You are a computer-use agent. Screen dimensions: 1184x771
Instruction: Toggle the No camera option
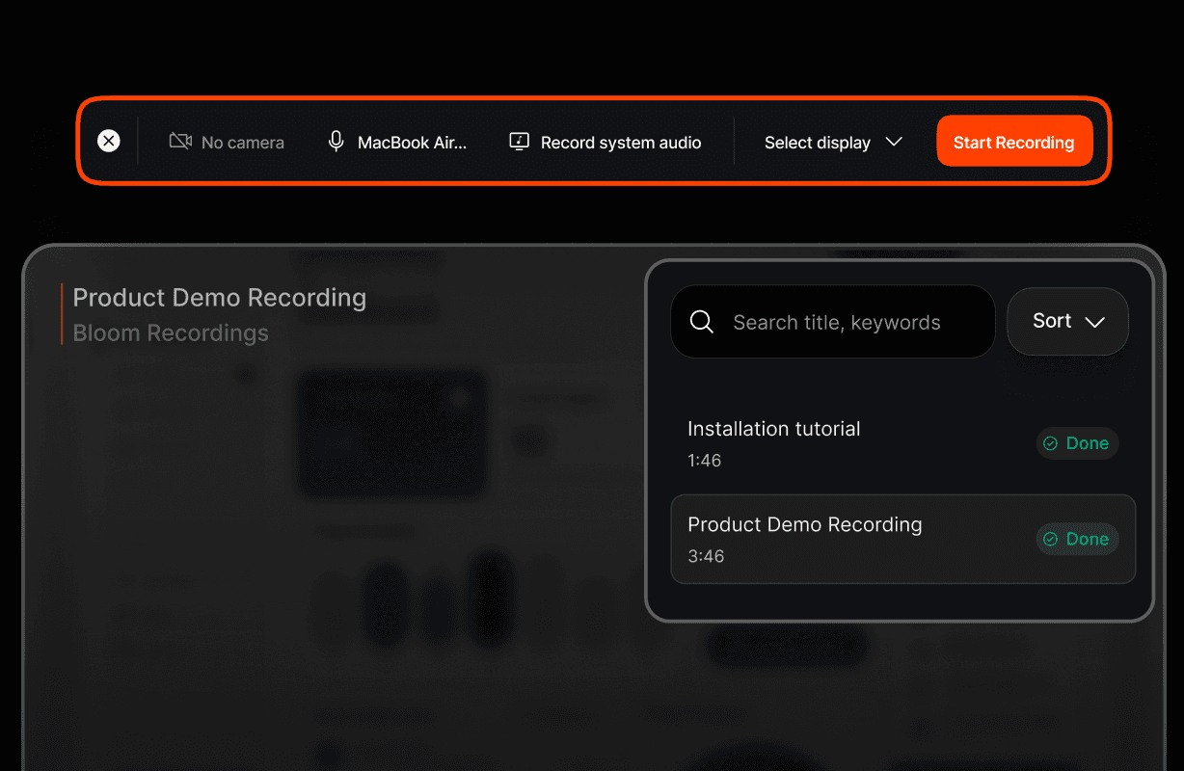point(227,142)
